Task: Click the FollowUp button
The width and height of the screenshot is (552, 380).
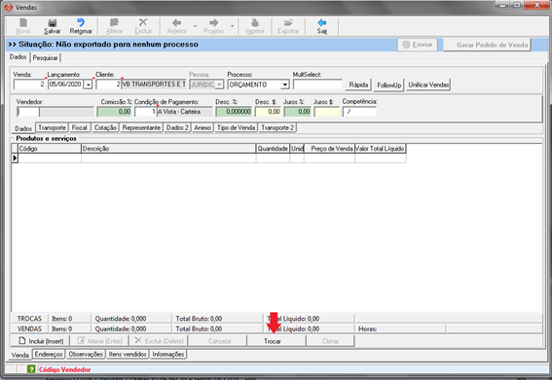Action: point(388,85)
